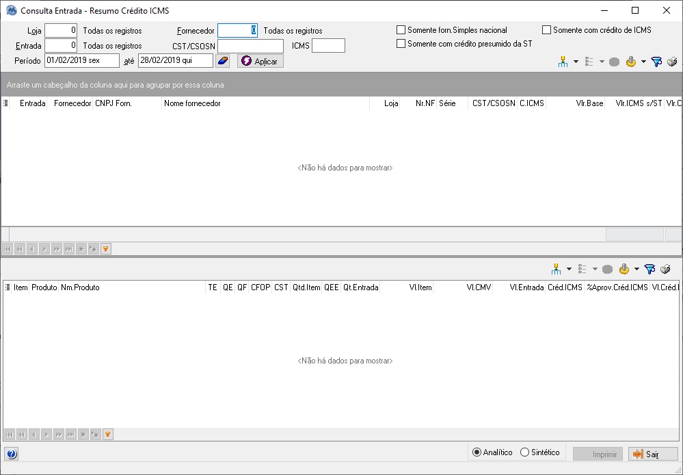This screenshot has width=683, height=475.
Task: Click the app icon in the title bar
Action: [12, 10]
